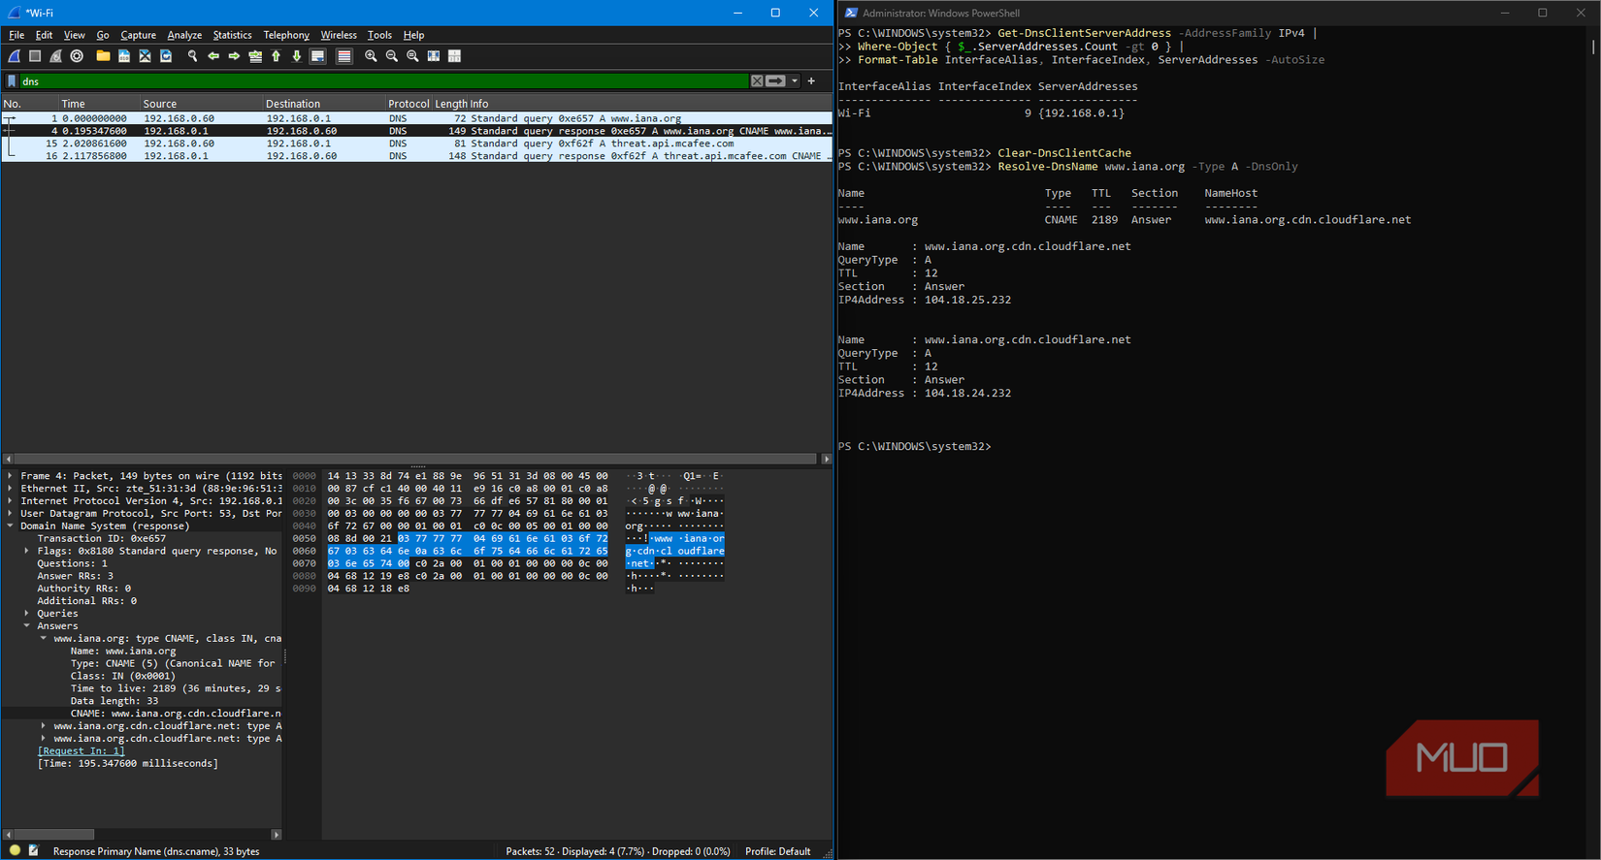Open the Analyze menu
Viewport: 1601px width, 860px height.
pos(184,35)
